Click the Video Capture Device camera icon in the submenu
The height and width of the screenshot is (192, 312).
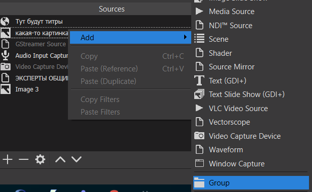199,136
